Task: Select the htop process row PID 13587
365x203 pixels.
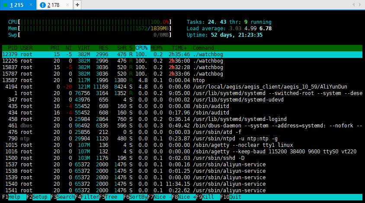Action: (182, 80)
